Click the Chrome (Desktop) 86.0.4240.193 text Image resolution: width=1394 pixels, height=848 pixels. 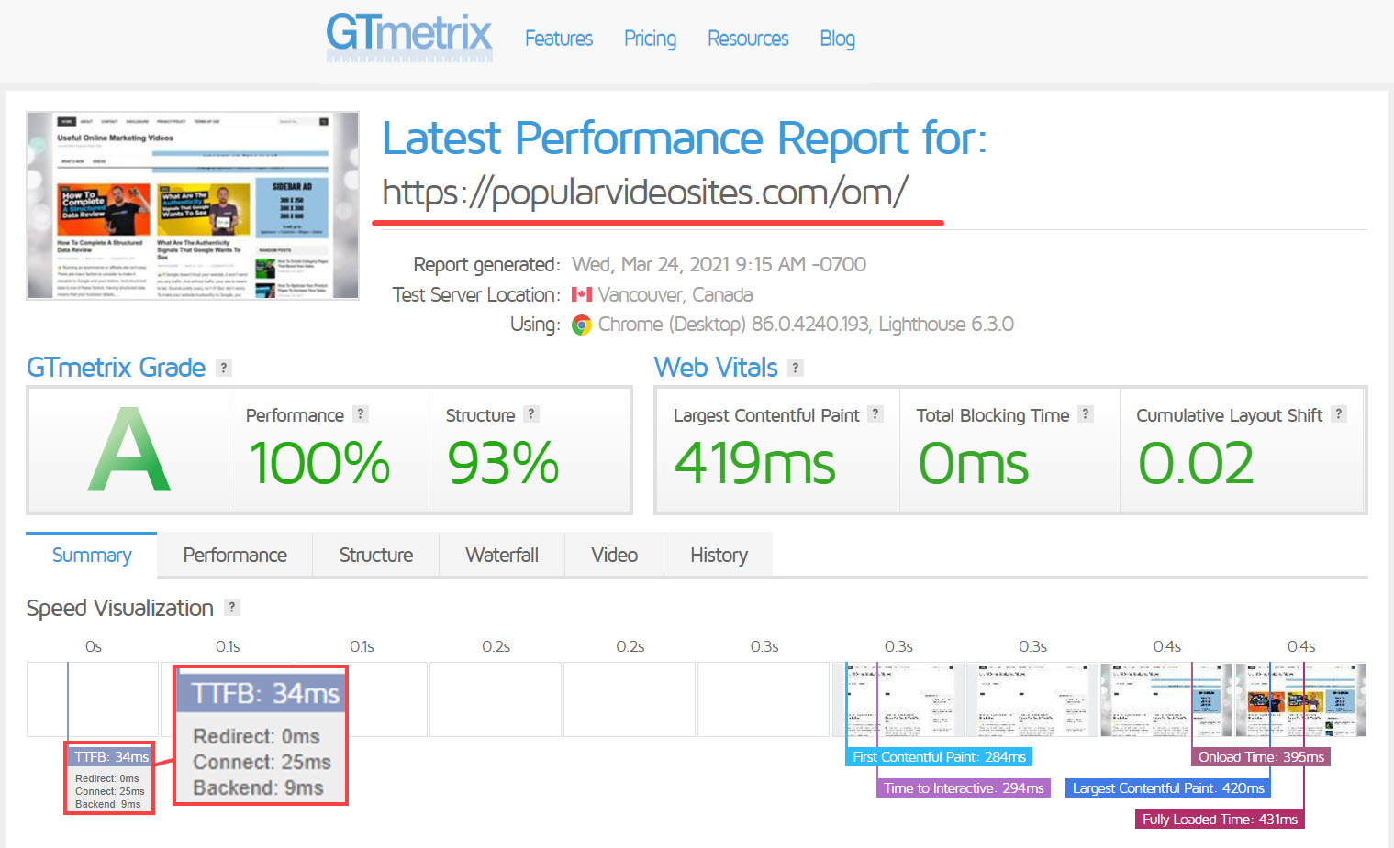tap(734, 325)
